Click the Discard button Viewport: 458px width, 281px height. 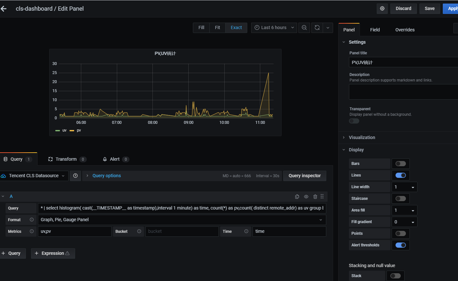pos(403,8)
